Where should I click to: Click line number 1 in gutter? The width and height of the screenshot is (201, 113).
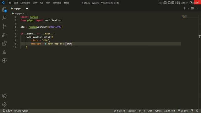tap(15, 17)
